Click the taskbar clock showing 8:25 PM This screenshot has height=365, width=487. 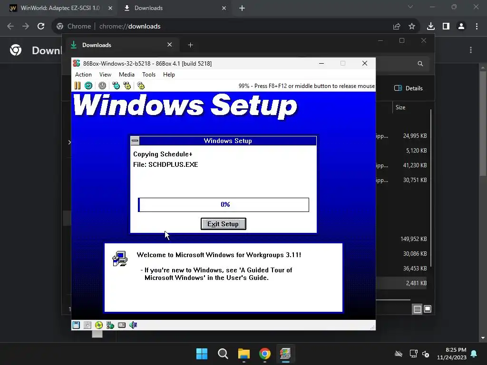pos(452,354)
